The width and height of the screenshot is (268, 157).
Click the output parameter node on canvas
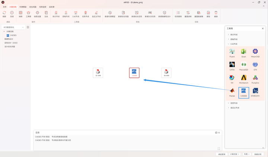[x=166, y=73]
